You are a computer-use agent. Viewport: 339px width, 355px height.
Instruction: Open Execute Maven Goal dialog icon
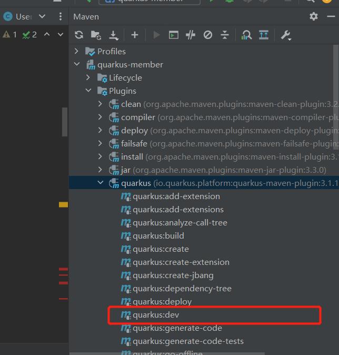pos(173,35)
